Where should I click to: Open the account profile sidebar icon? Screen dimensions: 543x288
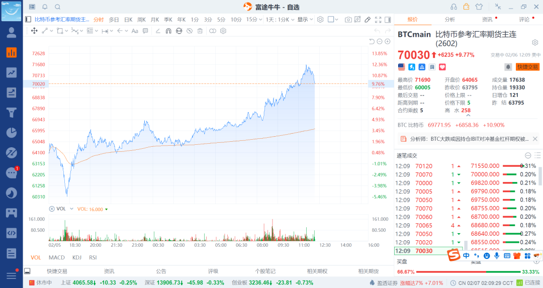coord(12,33)
